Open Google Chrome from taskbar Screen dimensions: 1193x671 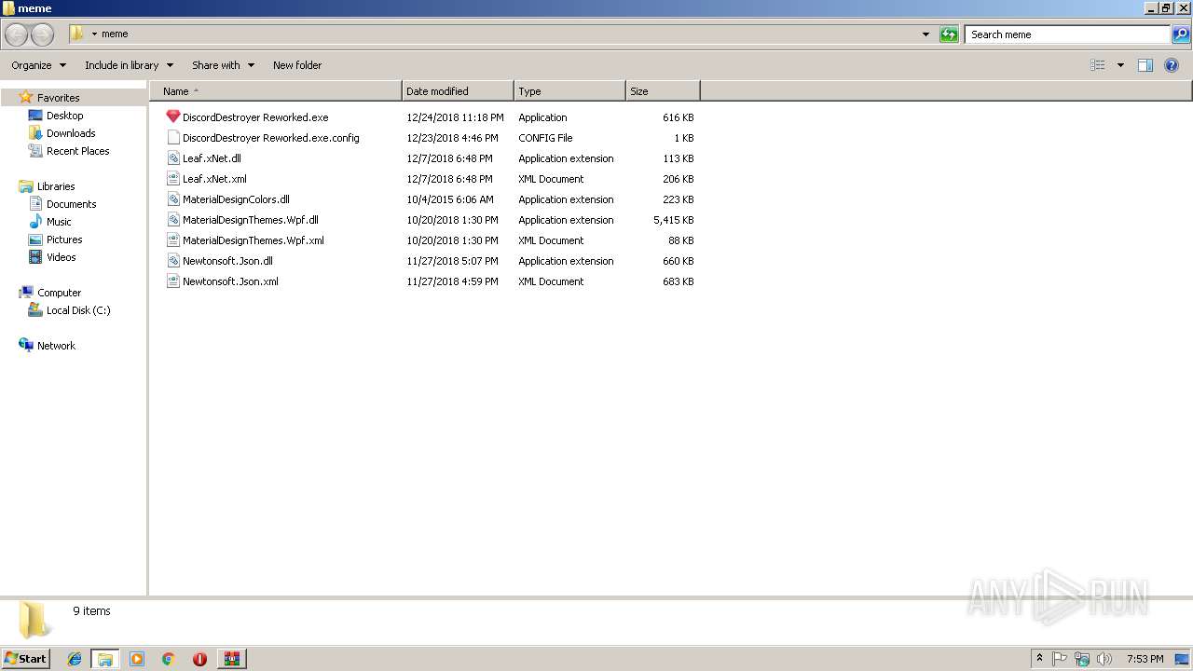tap(169, 659)
